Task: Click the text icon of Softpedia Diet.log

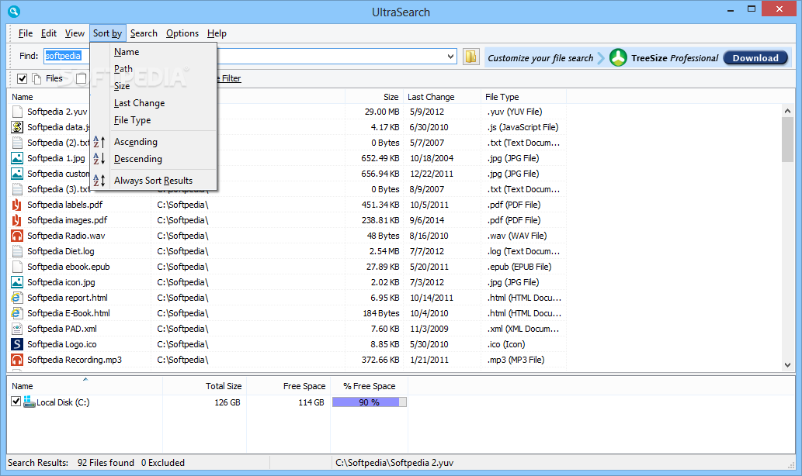Action: pyautogui.click(x=17, y=250)
